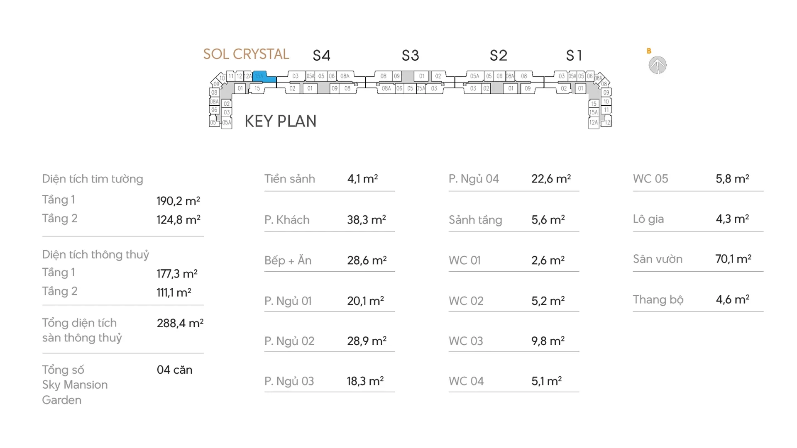Click the S3 tower label
The image size is (797, 448).
pyautogui.click(x=410, y=56)
